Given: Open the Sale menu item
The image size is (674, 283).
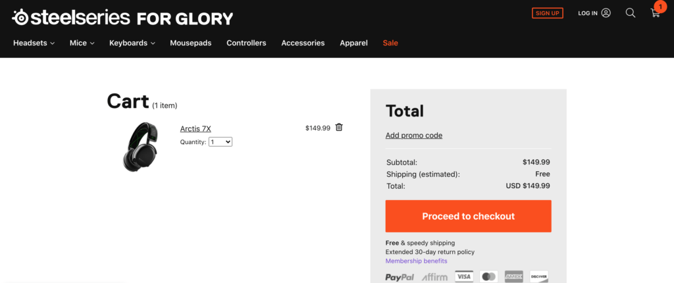Looking at the screenshot, I should click(390, 43).
